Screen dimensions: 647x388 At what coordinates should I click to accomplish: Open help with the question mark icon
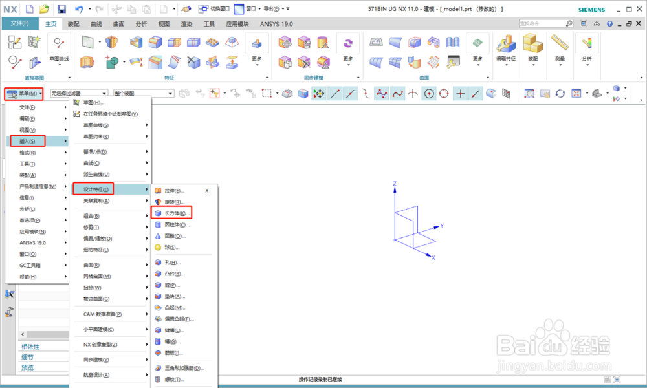[609, 24]
